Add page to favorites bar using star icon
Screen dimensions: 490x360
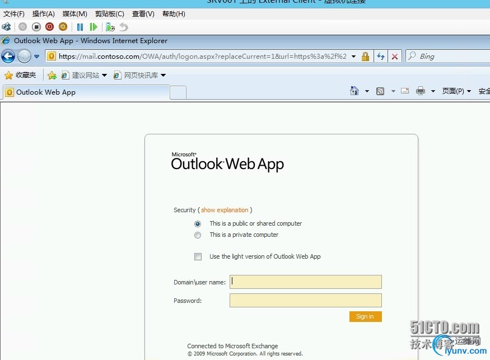pos(52,76)
